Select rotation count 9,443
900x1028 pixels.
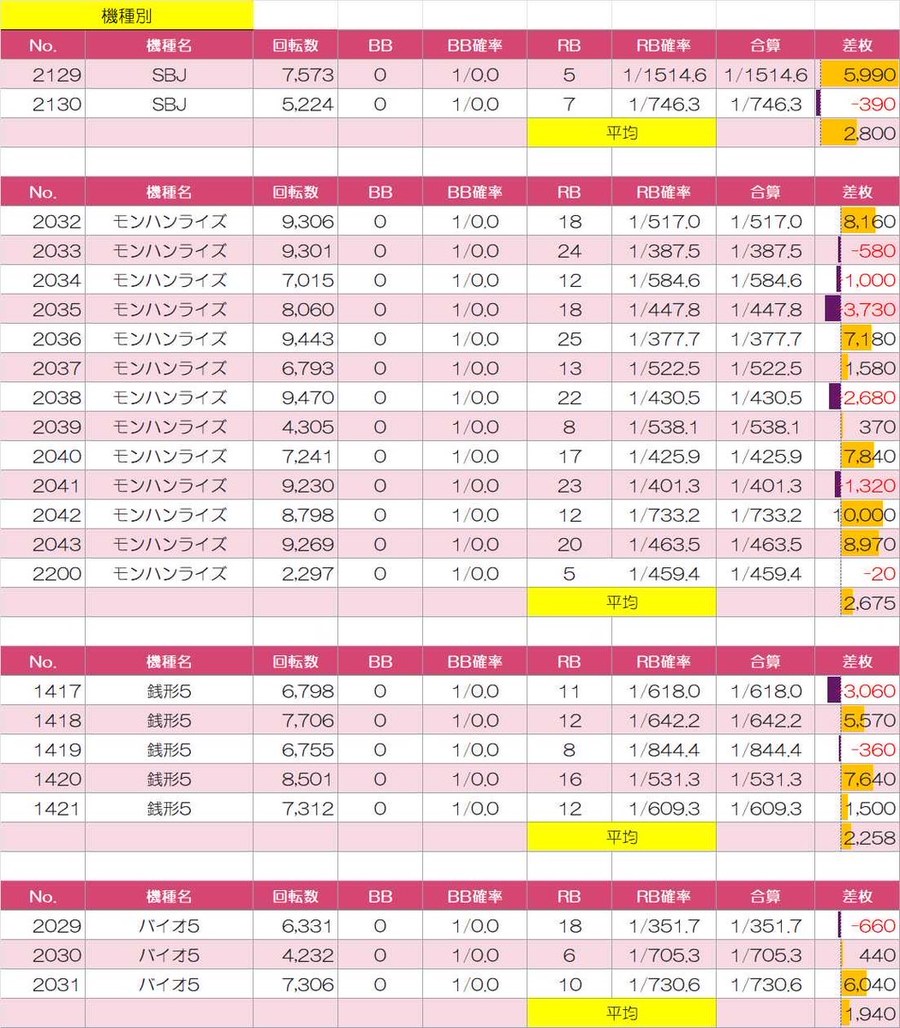(308, 339)
